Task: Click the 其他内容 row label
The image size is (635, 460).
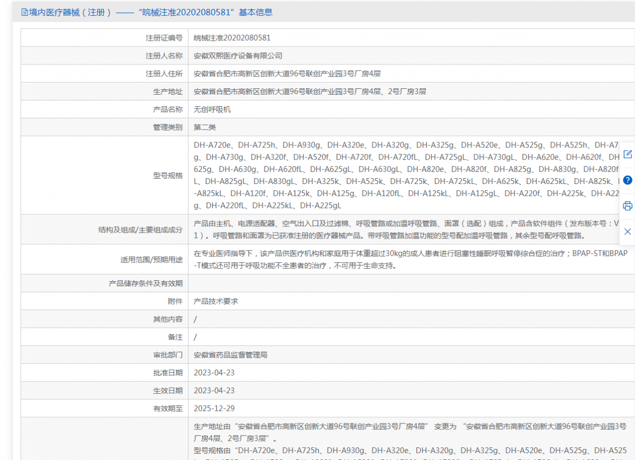Action: coord(168,319)
